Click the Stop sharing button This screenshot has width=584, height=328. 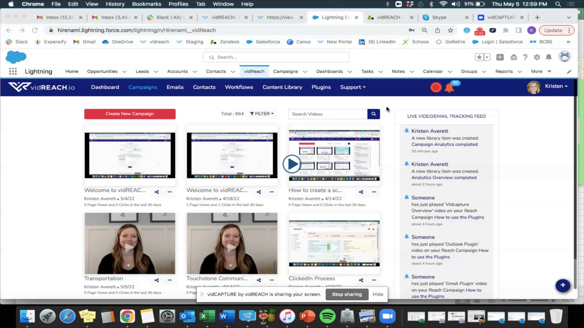347,294
